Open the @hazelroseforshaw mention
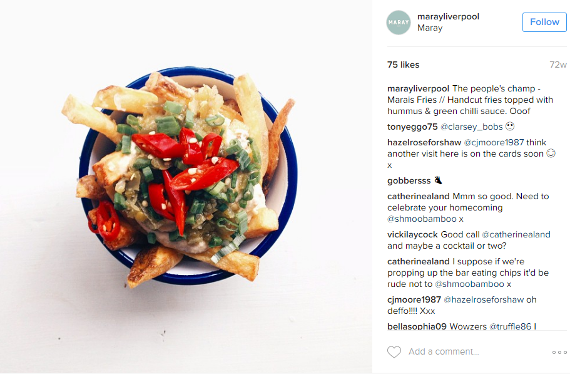Viewport: 570px width, 374px height. 484,300
